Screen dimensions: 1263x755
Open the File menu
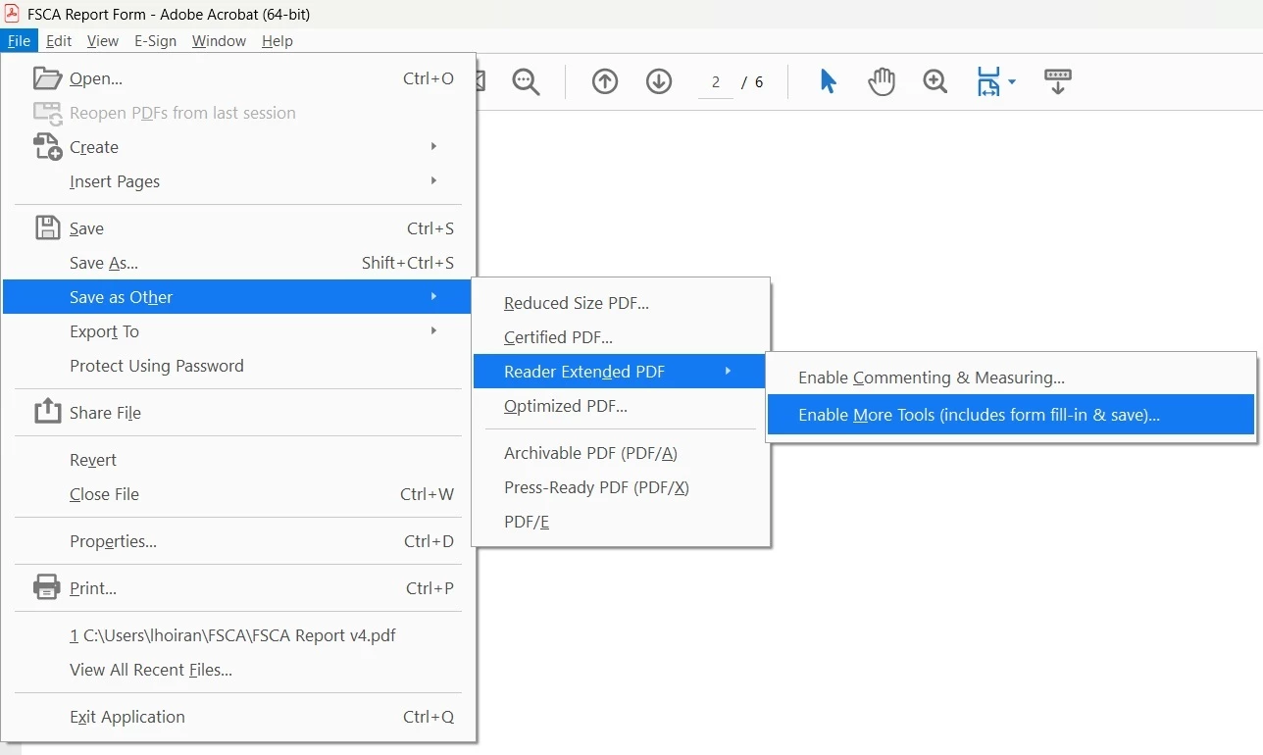coord(19,41)
